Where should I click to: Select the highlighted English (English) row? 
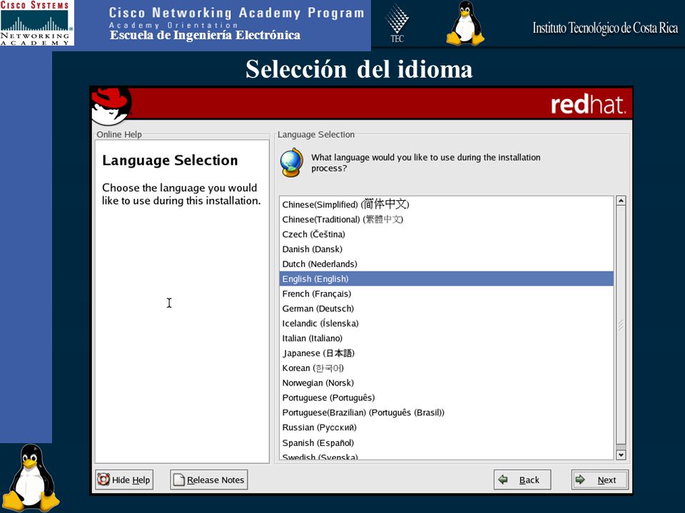(x=446, y=279)
